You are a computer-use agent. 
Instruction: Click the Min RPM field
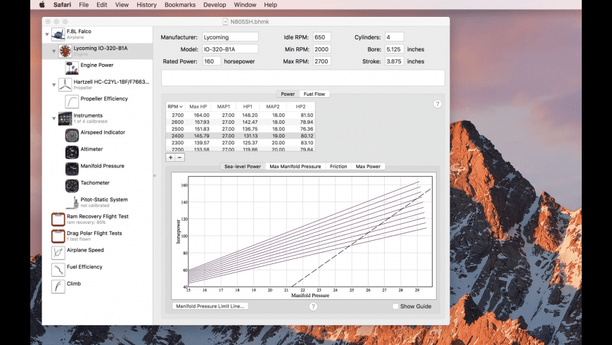[x=322, y=49]
